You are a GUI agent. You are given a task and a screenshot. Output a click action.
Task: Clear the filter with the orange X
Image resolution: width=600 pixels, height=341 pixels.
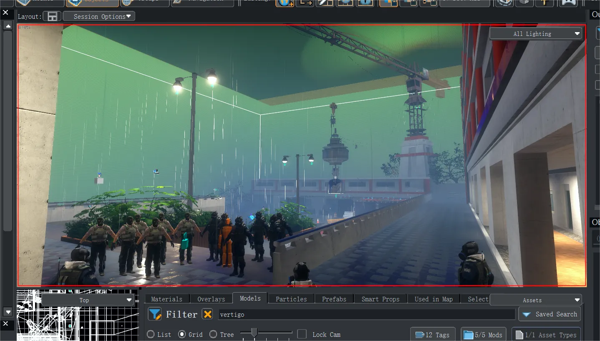[x=207, y=314]
